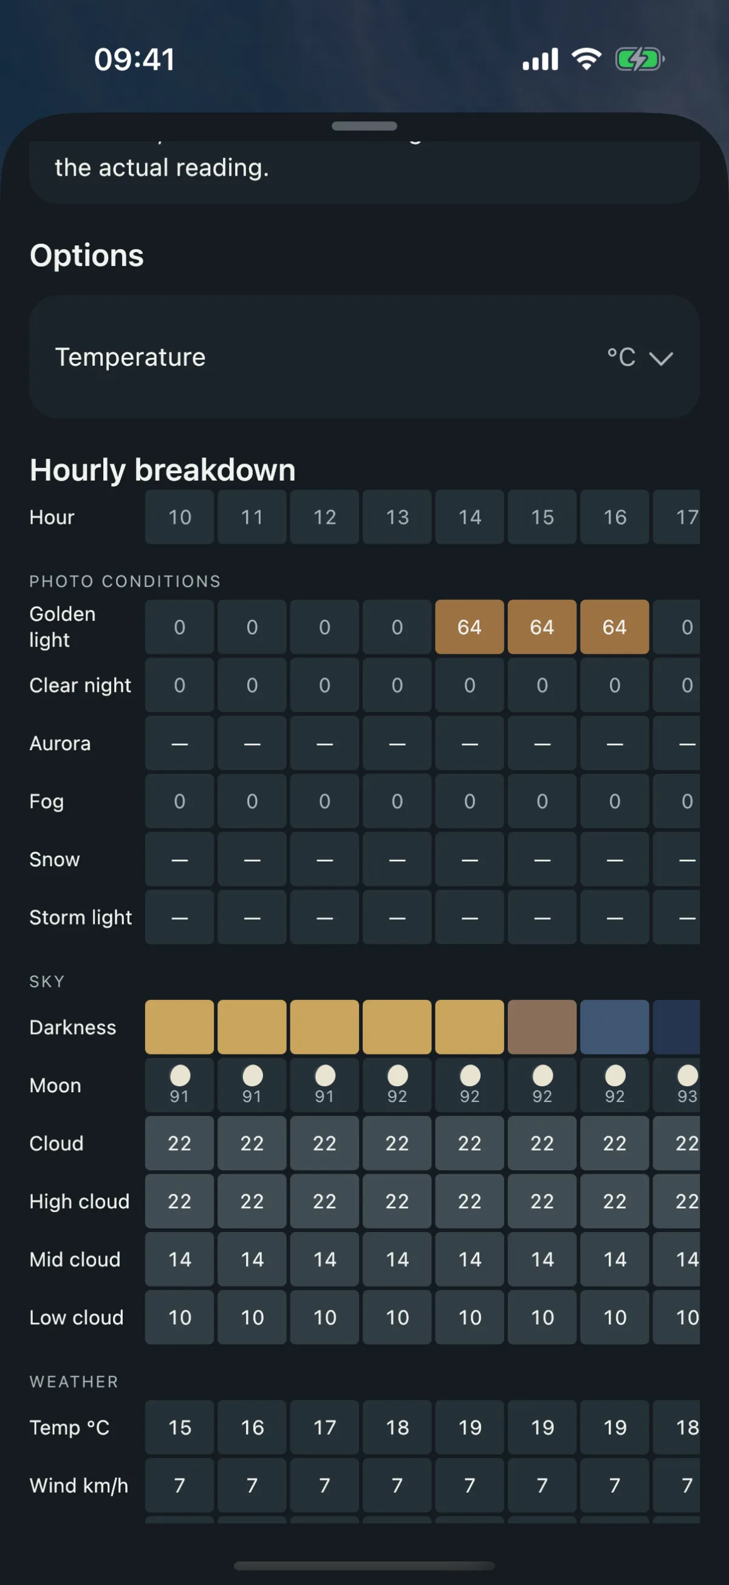Screen dimensions: 729x1585
Task: Tap the moon icon at hour 15
Action: (542, 1075)
